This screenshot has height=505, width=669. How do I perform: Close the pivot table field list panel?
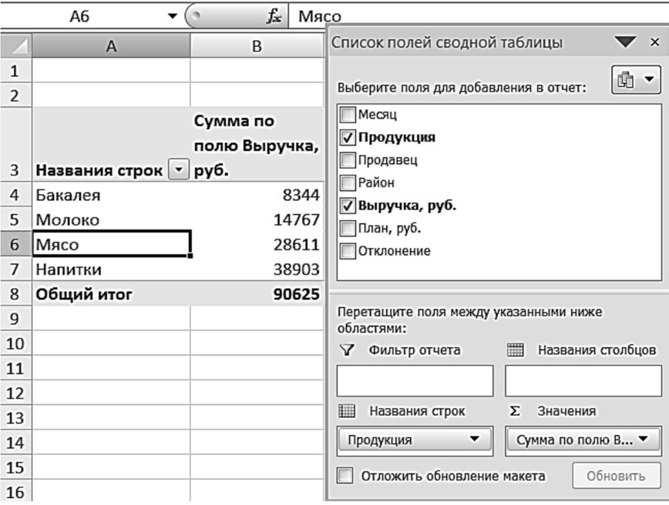tap(655, 43)
